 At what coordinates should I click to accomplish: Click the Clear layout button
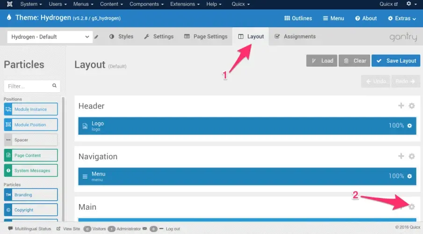(x=354, y=61)
